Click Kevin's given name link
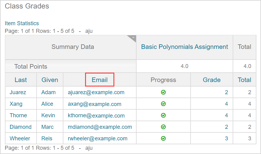The height and width of the screenshot is (154, 261). tap(48, 115)
